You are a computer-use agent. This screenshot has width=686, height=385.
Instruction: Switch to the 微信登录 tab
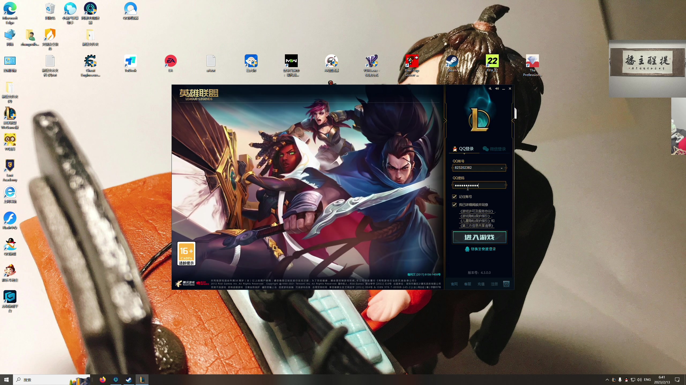tap(494, 149)
